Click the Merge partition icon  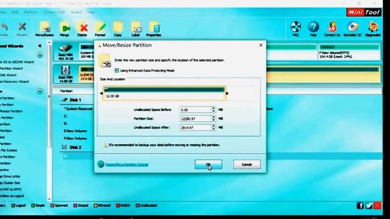pyautogui.click(x=65, y=27)
